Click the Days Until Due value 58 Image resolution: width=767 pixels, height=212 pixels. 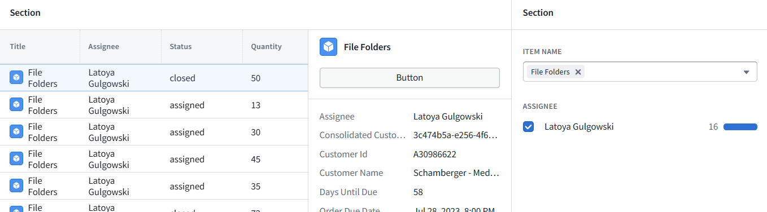[x=419, y=192]
